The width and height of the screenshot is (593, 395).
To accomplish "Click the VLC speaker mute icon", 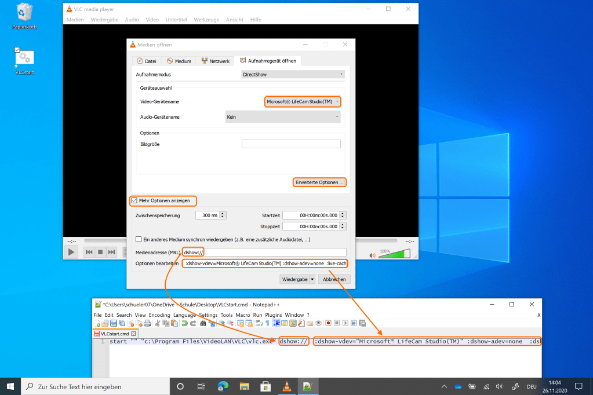I will 372,255.
